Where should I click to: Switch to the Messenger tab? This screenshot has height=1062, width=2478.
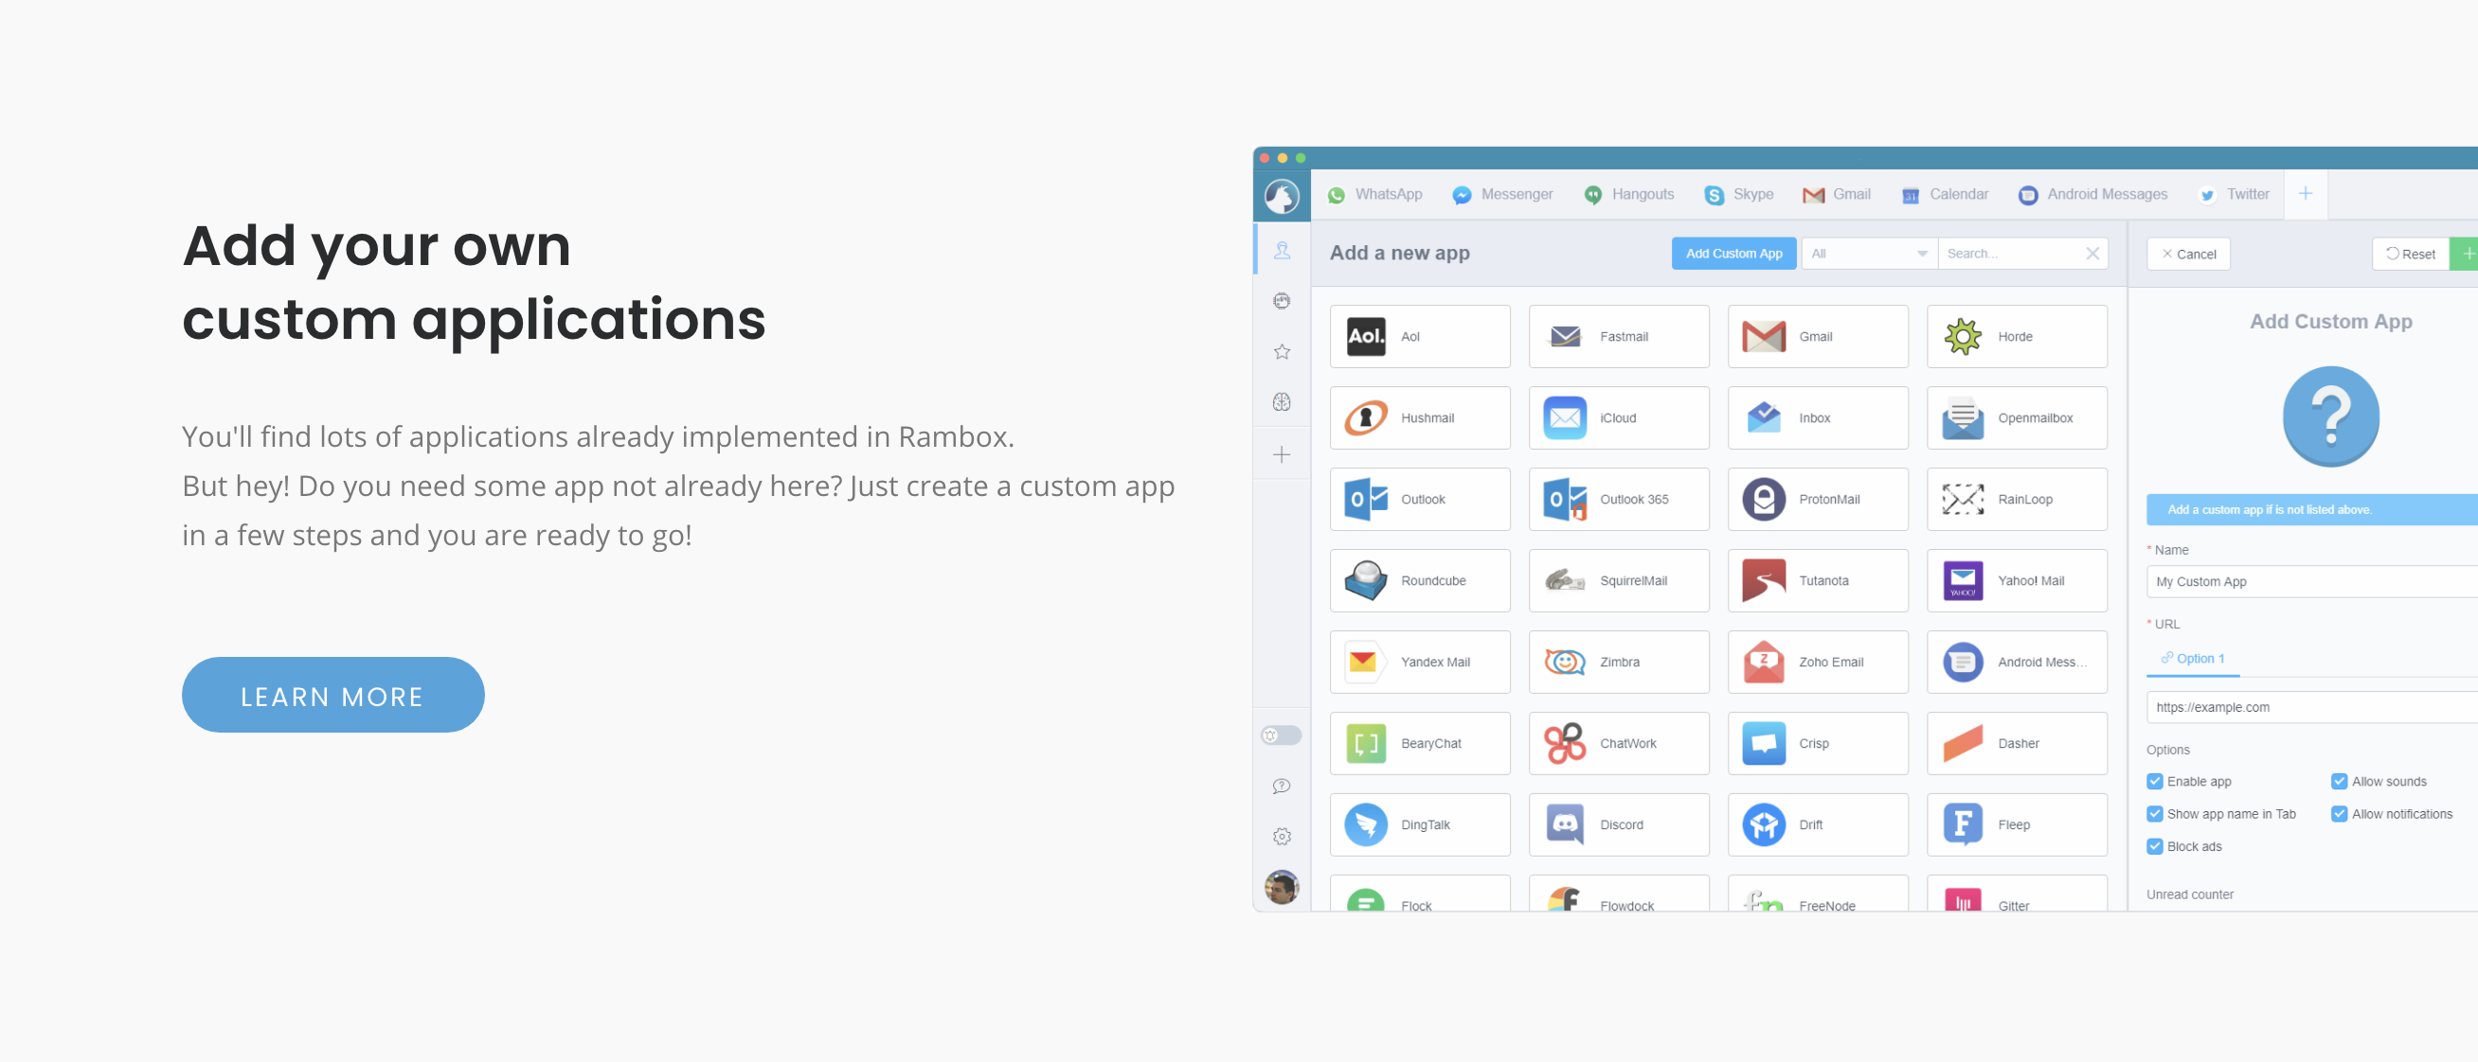(x=1502, y=195)
